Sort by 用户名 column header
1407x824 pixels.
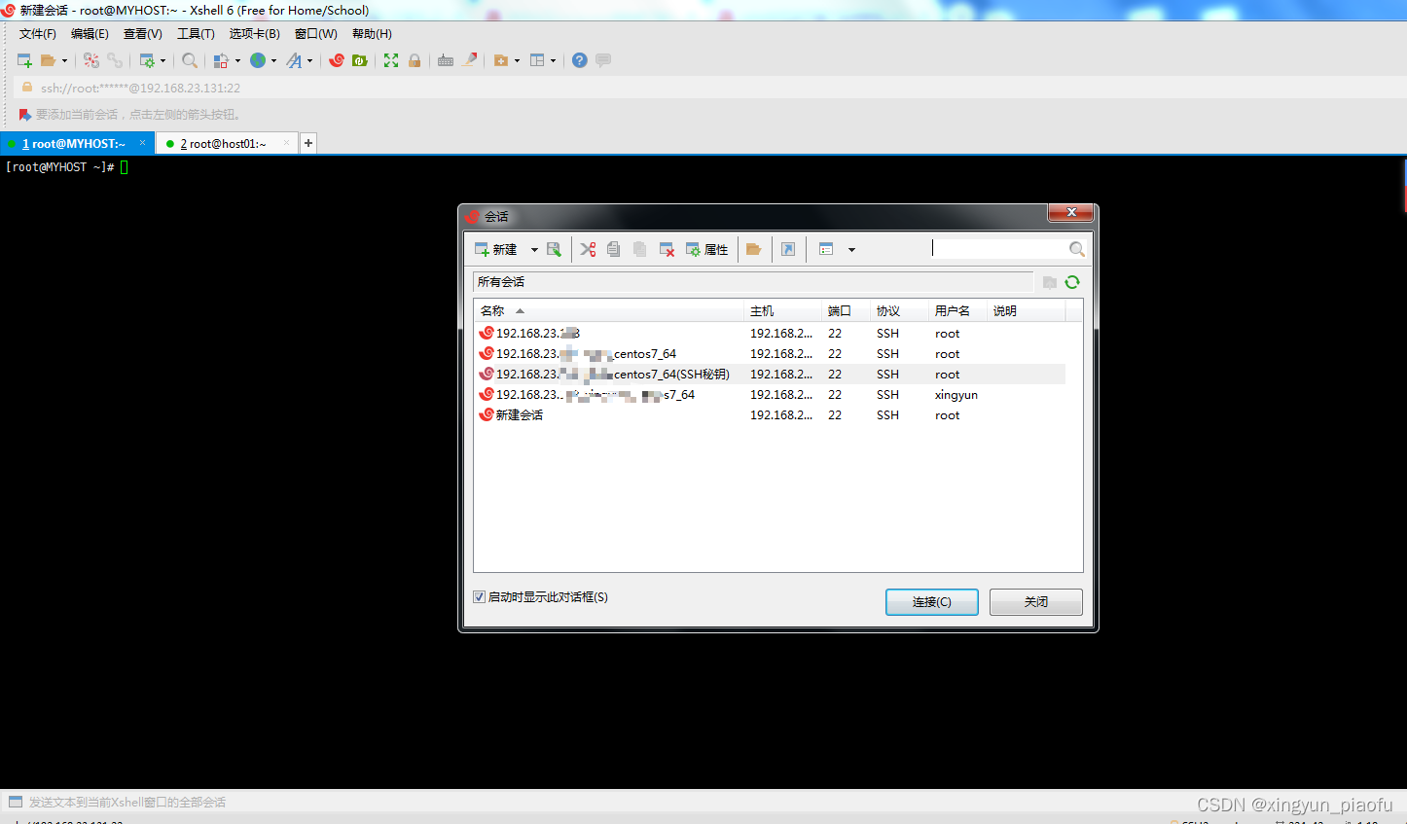957,311
